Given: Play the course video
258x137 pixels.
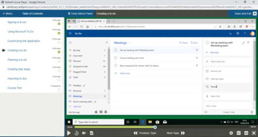Looking at the screenshot, I should coord(69,133).
